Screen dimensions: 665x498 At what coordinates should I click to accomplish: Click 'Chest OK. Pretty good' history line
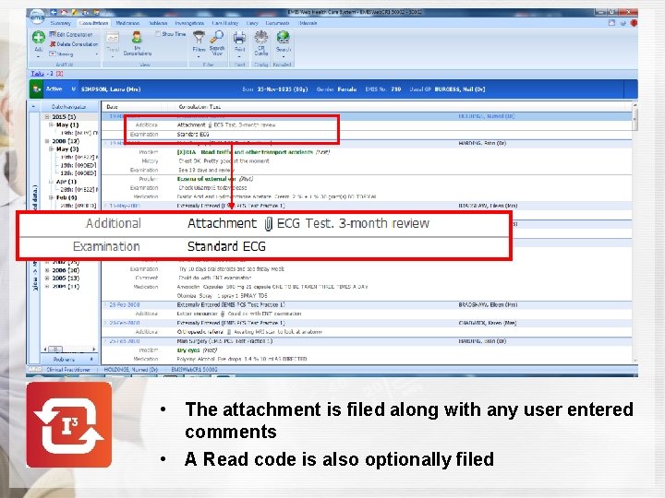click(x=224, y=160)
